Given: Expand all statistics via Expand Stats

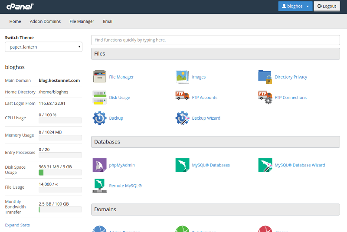Looking at the screenshot, I should pos(17,225).
